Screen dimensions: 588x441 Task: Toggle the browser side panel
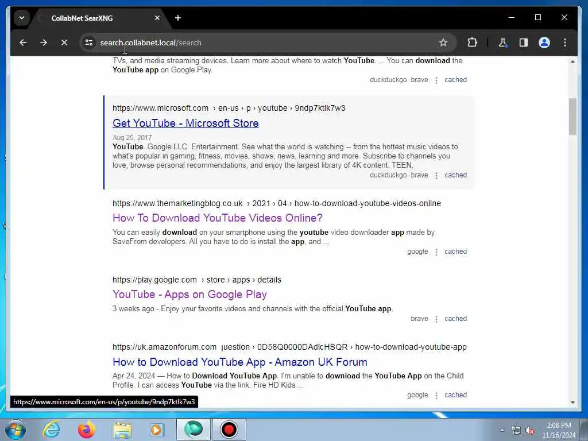click(524, 42)
